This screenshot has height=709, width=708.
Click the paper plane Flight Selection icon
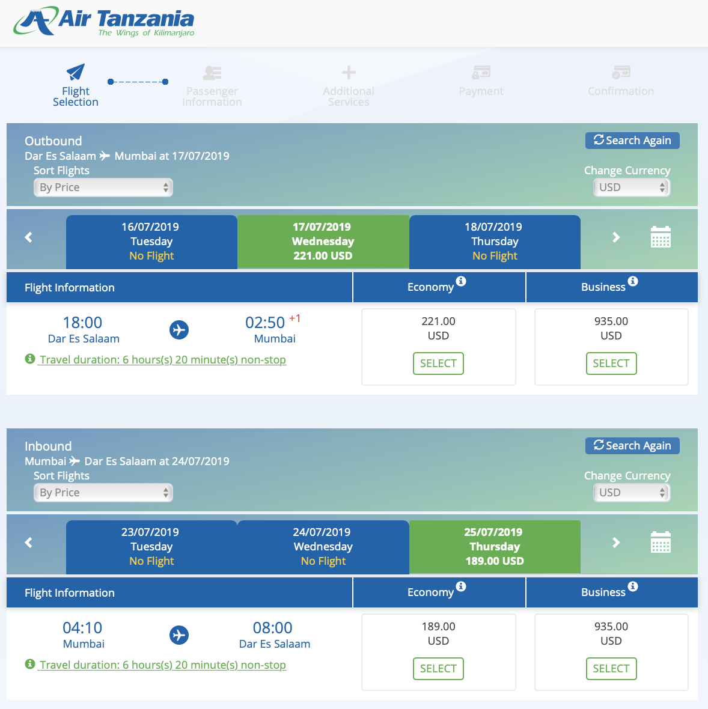75,72
